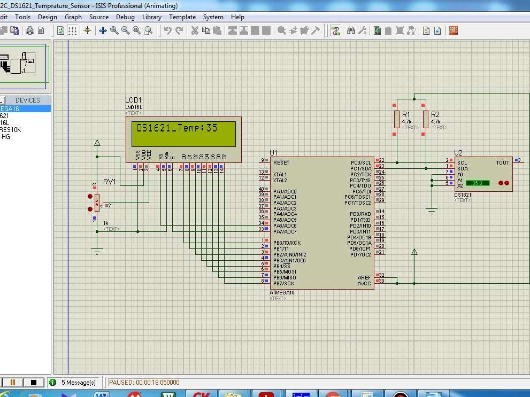Click the Make Device icon
Viewport: 530px width, 397px height.
(293, 30)
